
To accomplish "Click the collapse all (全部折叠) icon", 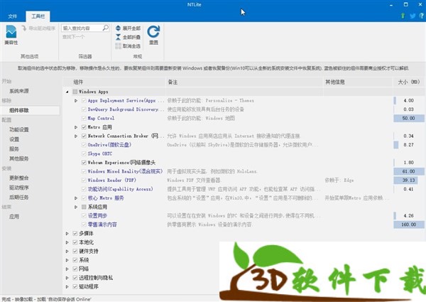I will [118, 37].
